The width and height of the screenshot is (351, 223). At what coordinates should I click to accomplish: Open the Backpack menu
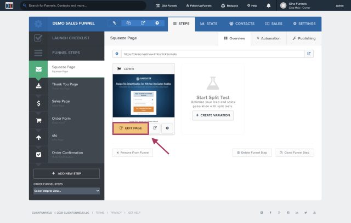[x=229, y=5]
